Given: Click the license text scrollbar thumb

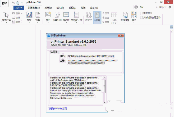Looking at the screenshot, I should pyautogui.click(x=104, y=86).
